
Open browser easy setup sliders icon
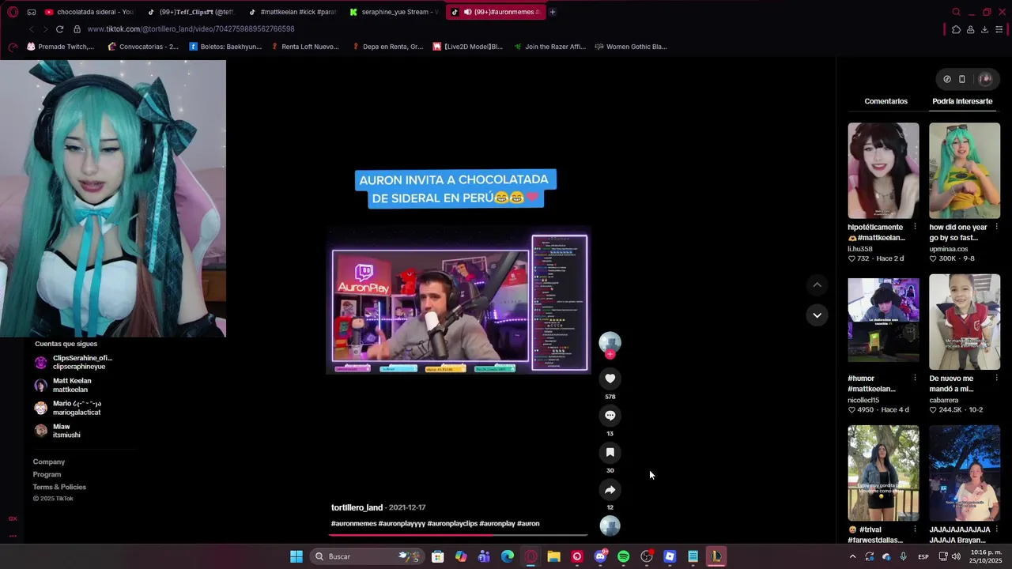pyautogui.click(x=999, y=29)
